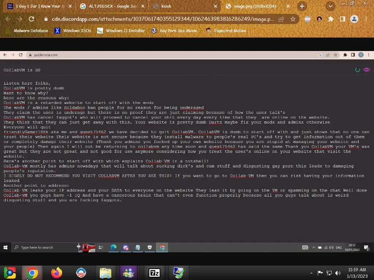Image resolution: width=374 pixels, height=280 pixels.
Task: Click the green refresh circle icon on note
Action: pos(358,70)
